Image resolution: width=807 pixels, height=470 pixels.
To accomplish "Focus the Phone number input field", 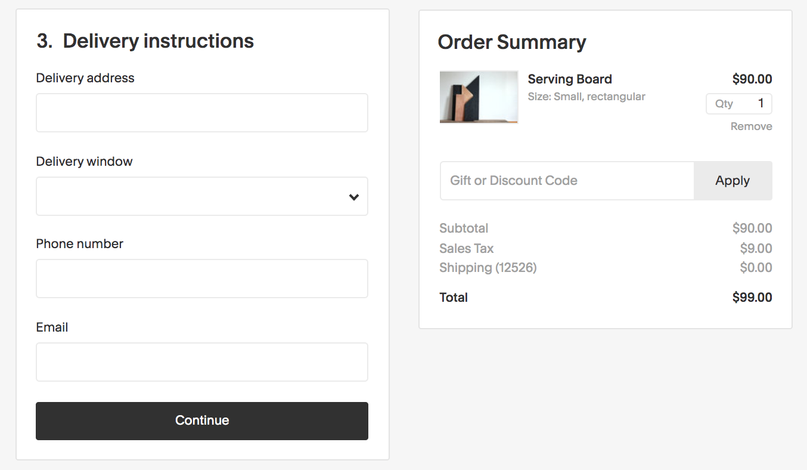I will pyautogui.click(x=201, y=279).
